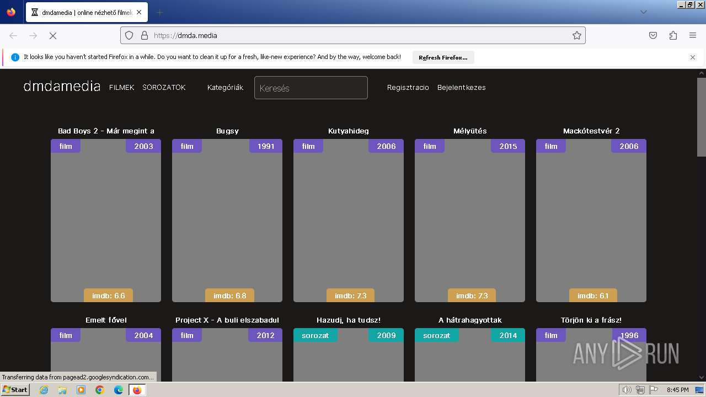This screenshot has height=397, width=706.
Task: Open A hátrahagyottak series title
Action: tap(470, 320)
